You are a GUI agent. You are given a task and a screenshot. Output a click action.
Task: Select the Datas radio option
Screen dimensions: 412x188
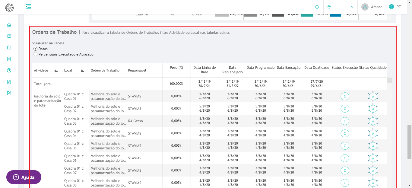(36, 49)
